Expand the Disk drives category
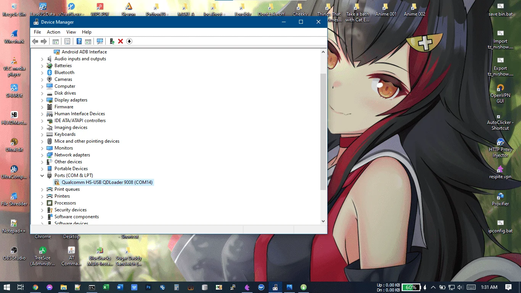This screenshot has height=293, width=521. [42, 93]
